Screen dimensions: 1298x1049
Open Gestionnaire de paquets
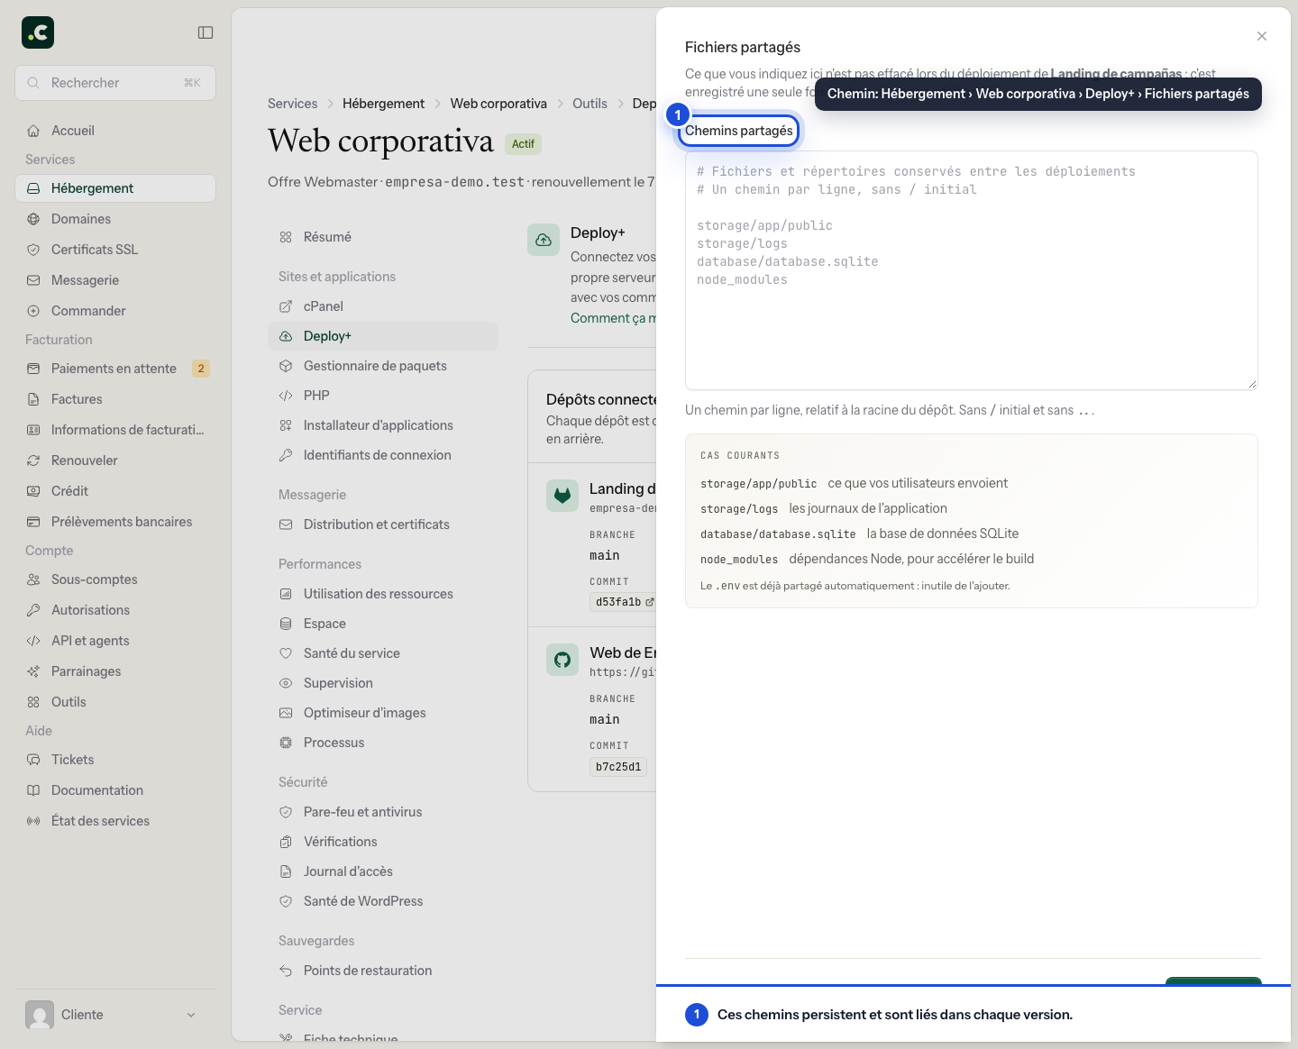(x=383, y=366)
